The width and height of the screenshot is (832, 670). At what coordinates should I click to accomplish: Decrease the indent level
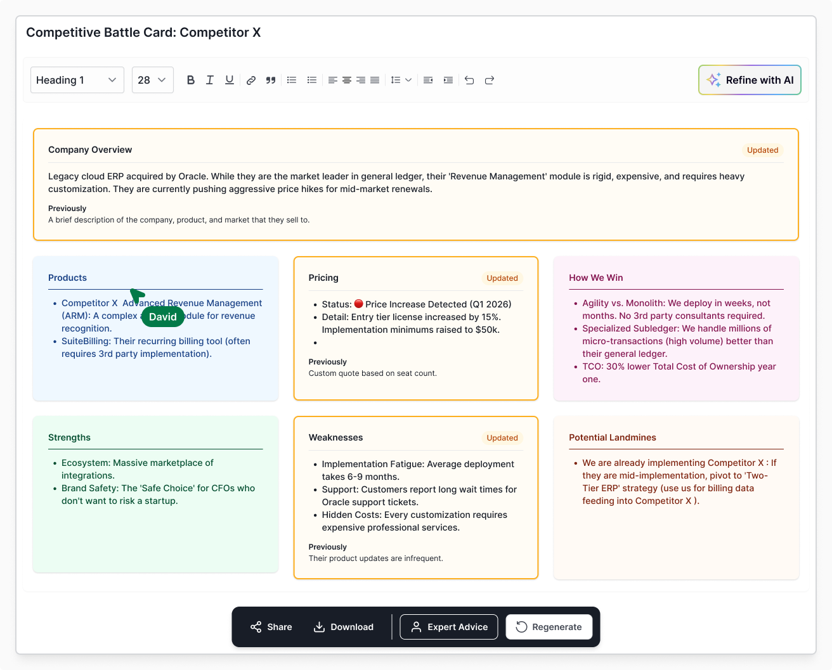pos(428,80)
